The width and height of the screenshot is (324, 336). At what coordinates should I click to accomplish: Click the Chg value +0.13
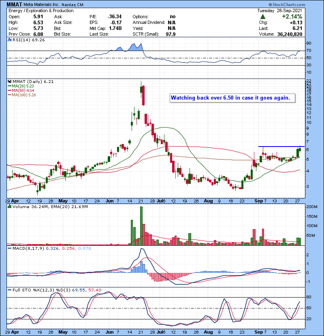coord(296,23)
